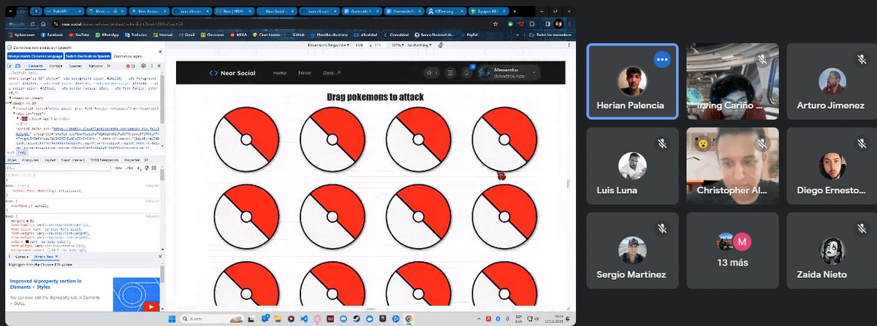Reload the near.social page
This screenshot has height=326, width=877.
[x=32, y=24]
